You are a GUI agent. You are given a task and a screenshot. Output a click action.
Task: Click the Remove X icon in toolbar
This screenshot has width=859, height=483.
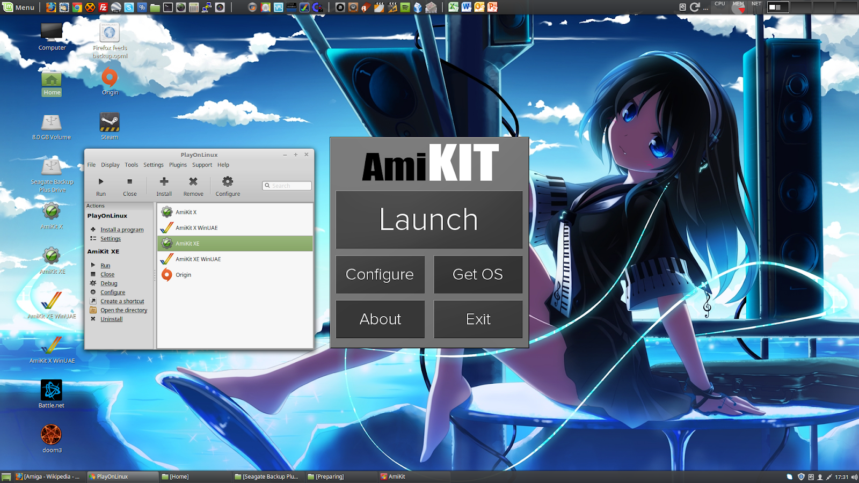tap(193, 181)
